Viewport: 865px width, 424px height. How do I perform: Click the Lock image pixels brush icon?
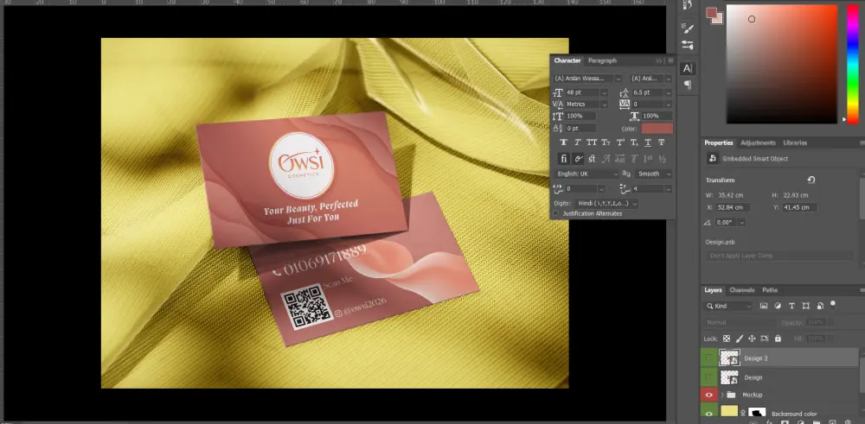pyautogui.click(x=740, y=339)
